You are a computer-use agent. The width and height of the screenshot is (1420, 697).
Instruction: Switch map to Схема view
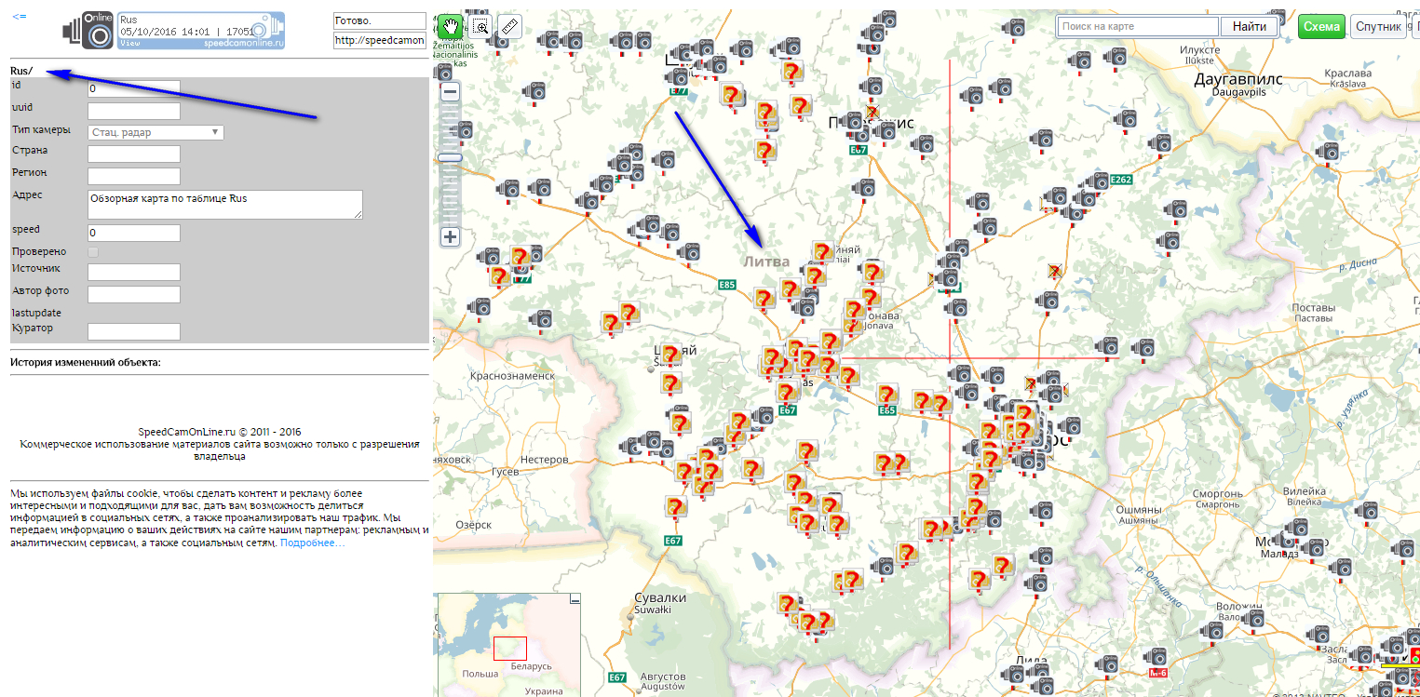coord(1321,27)
